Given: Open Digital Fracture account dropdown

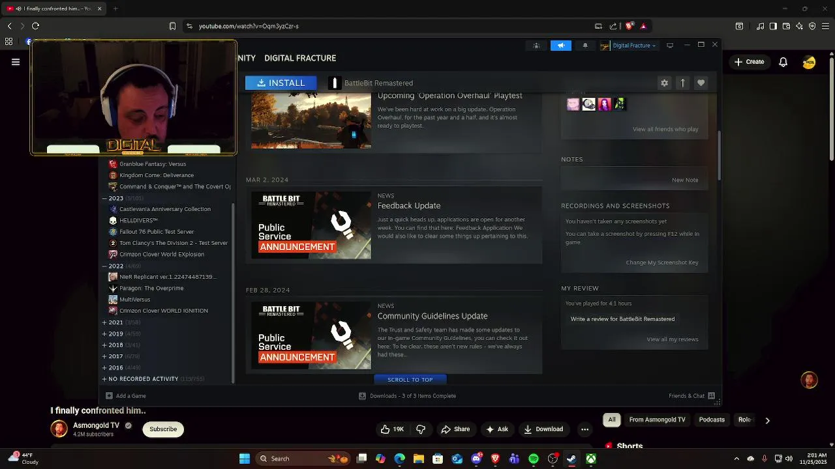Looking at the screenshot, I should [628, 46].
